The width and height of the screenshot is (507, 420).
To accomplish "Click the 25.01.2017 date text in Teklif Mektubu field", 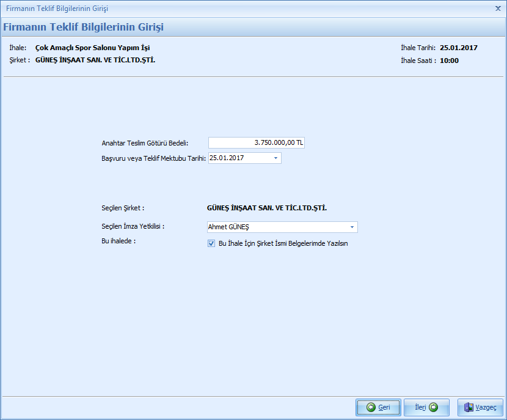I will click(227, 158).
